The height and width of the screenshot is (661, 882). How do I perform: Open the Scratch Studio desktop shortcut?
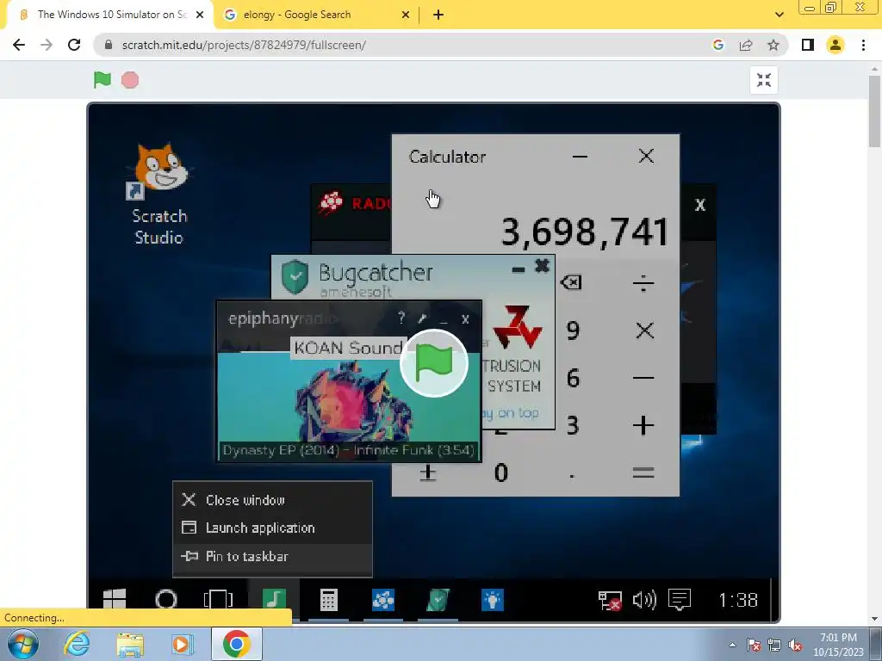click(159, 195)
